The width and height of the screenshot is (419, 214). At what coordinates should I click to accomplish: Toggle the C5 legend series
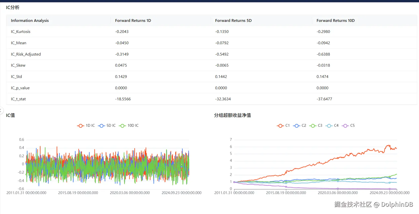(348, 125)
